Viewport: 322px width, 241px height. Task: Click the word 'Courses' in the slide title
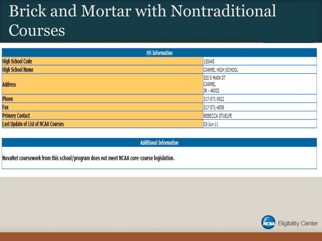pos(37,30)
